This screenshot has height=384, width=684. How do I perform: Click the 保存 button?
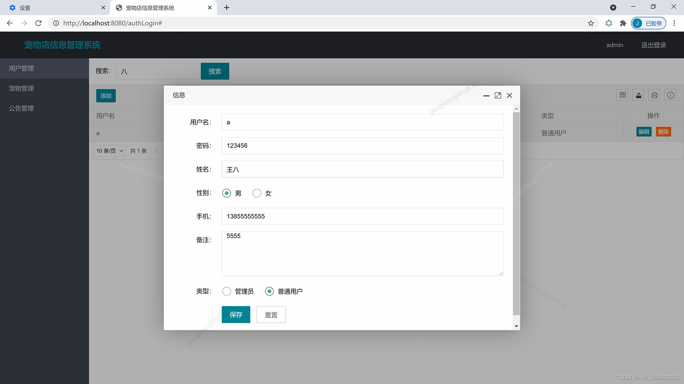236,315
